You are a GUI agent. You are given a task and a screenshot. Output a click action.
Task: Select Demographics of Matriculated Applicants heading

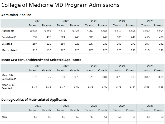[x=34, y=100]
